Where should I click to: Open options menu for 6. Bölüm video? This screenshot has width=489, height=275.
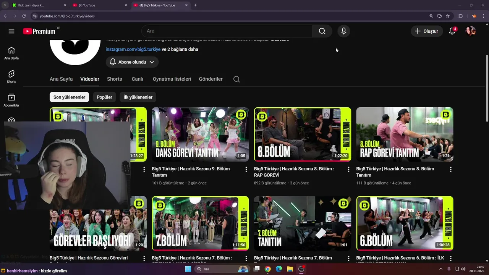(451, 259)
